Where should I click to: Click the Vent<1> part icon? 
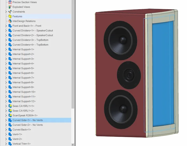click(10, 134)
